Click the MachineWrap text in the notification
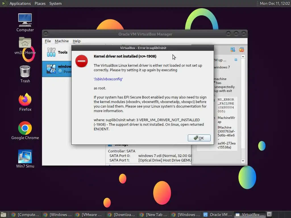The image size is (291, 218). point(226,120)
